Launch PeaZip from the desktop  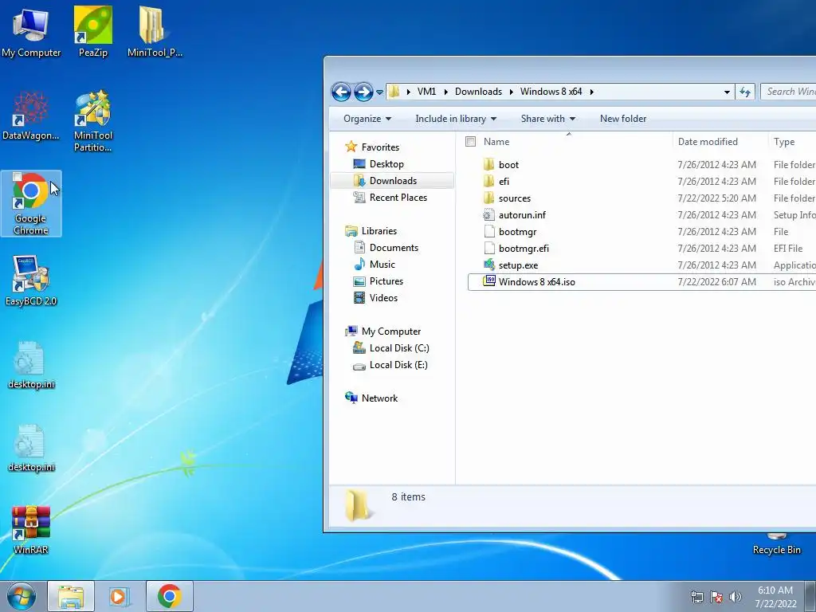93,33
